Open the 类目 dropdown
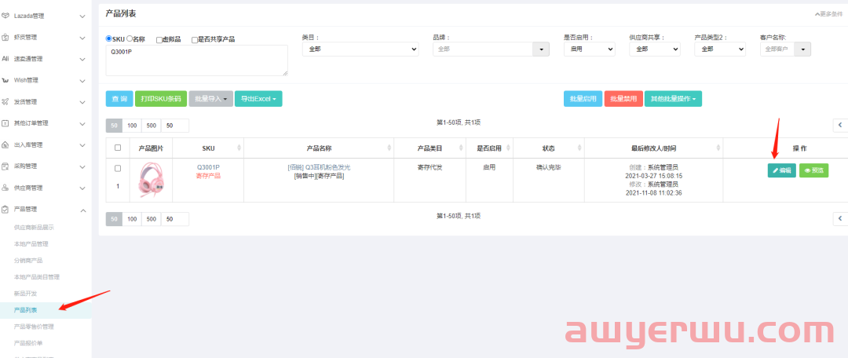The width and height of the screenshot is (848, 358). [360, 49]
